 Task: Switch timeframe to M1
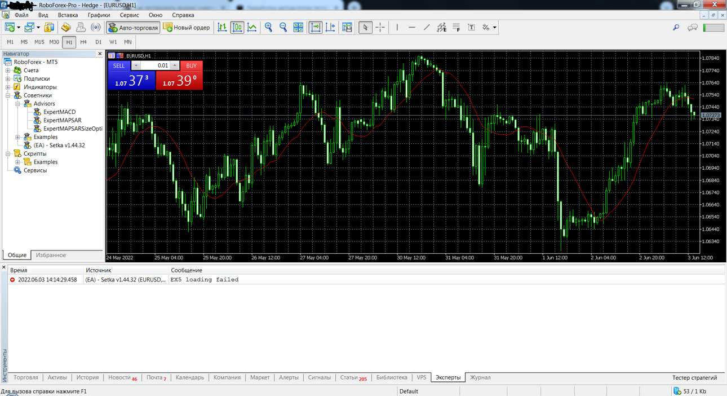pyautogui.click(x=10, y=42)
